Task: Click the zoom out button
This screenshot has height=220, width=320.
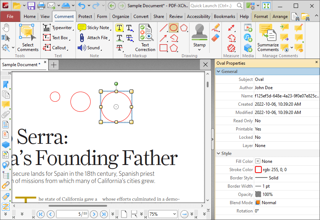Action: [x=184, y=214]
